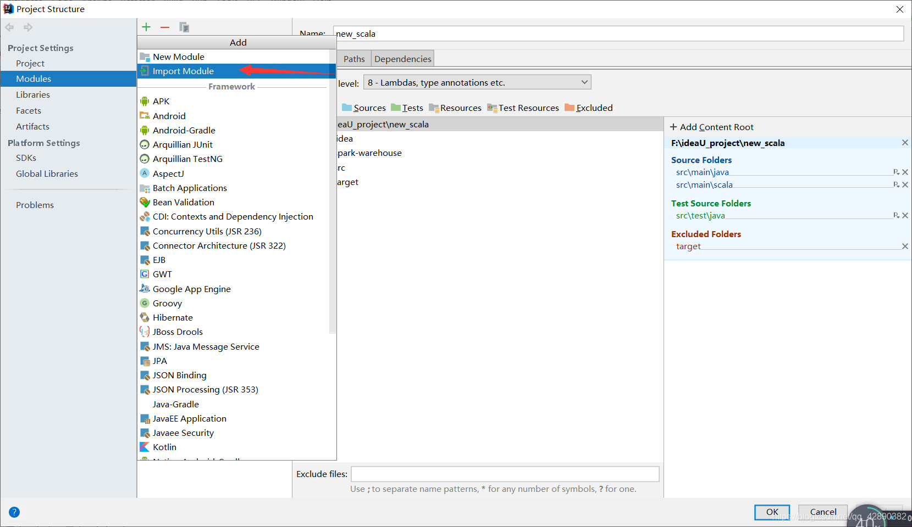Click the GWT framework icon
This screenshot has width=912, height=527.
click(x=145, y=274)
